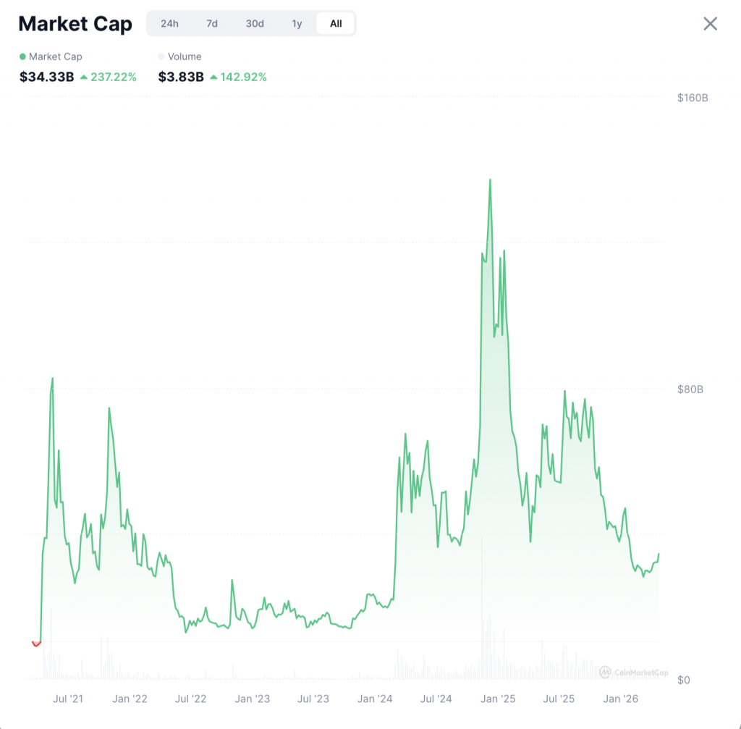Viewport: 741px width, 729px height.
Task: Select the 24h time range tab
Action: click(169, 24)
